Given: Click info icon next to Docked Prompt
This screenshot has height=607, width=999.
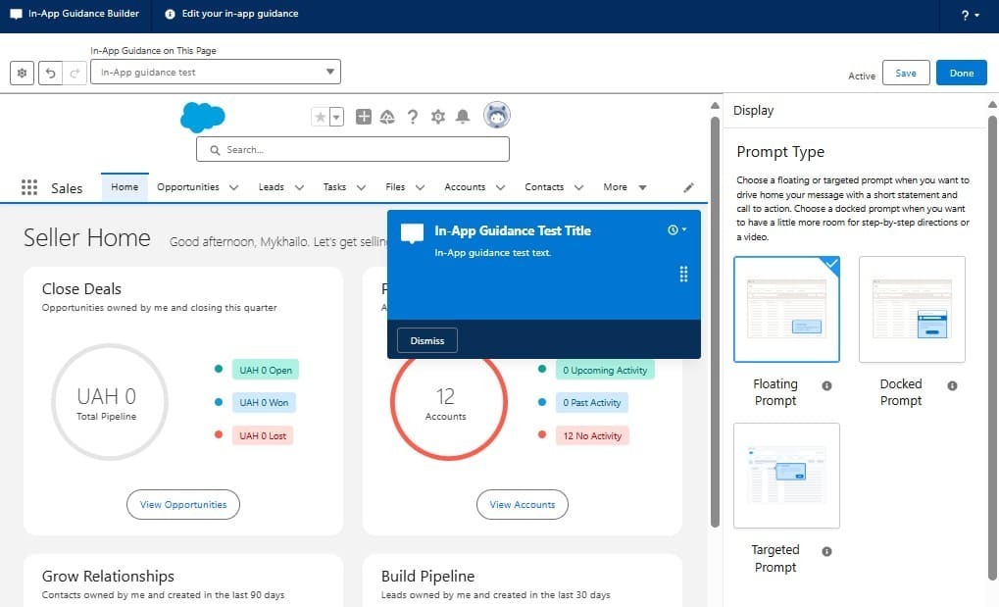Looking at the screenshot, I should 953,385.
